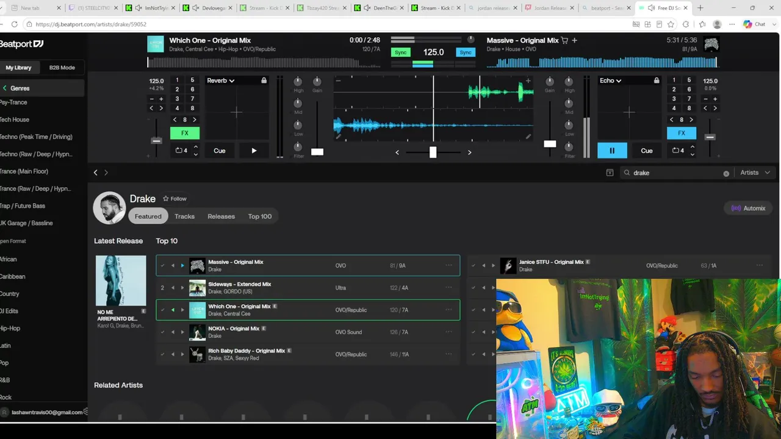The height and width of the screenshot is (439, 781).
Task: Select the Featured tab
Action: coord(148,216)
